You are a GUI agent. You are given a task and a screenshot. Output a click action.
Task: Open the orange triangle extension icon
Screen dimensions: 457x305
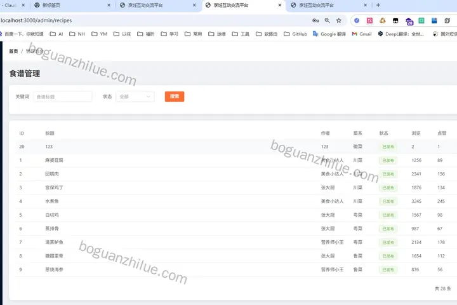382,20
